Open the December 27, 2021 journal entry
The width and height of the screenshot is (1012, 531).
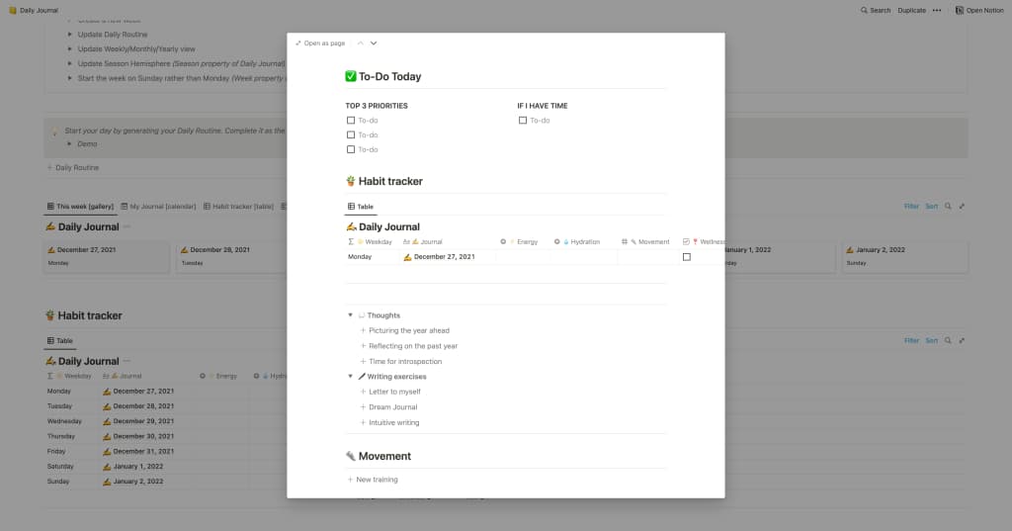point(444,257)
